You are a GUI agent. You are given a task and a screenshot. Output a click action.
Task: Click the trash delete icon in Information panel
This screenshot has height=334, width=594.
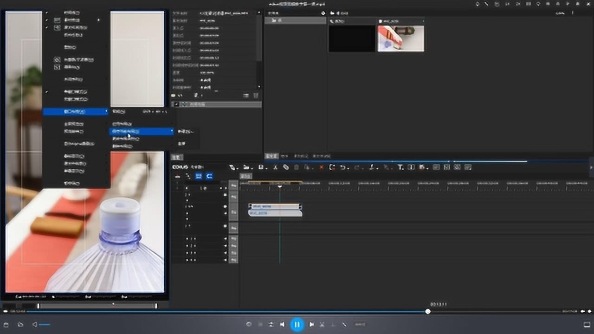(256, 96)
